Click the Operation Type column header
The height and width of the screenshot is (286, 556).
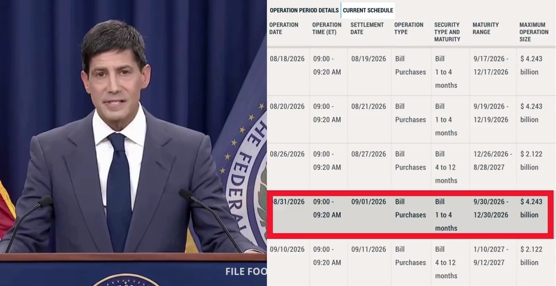pyautogui.click(x=408, y=28)
